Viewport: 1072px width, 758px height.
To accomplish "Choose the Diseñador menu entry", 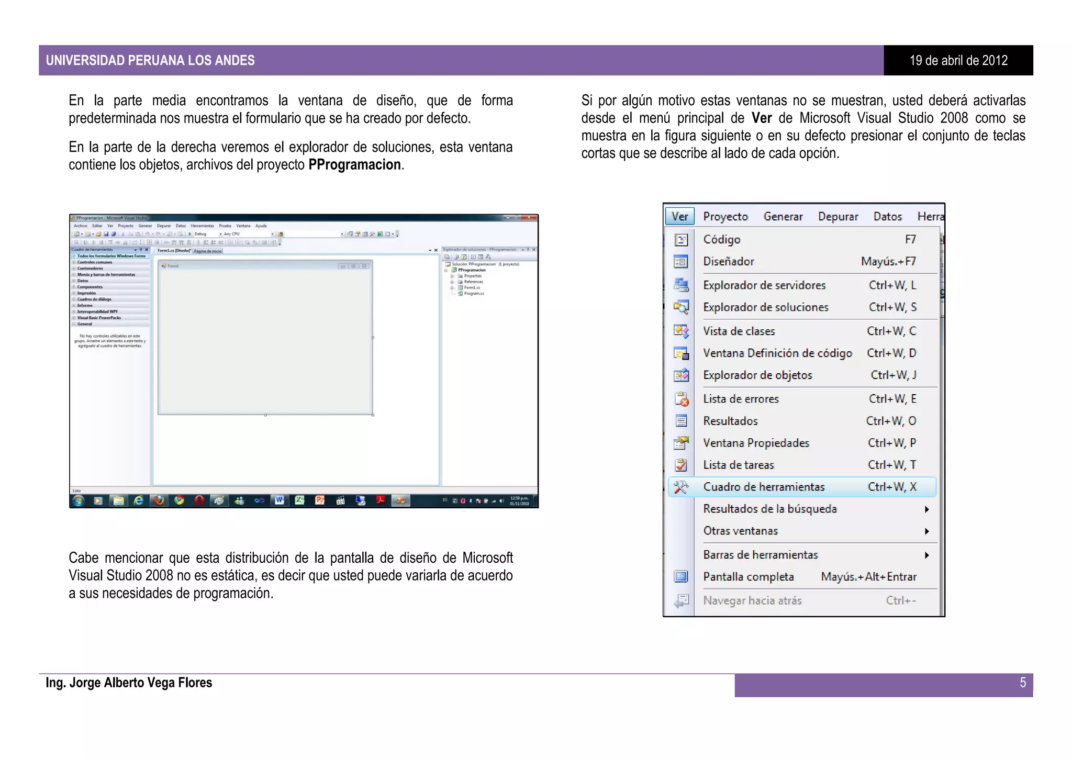I will (x=728, y=262).
